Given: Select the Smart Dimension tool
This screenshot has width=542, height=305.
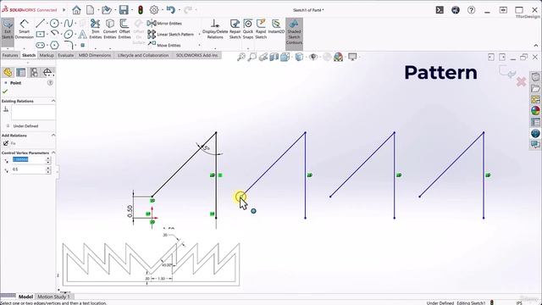Looking at the screenshot, I should click(x=24, y=30).
